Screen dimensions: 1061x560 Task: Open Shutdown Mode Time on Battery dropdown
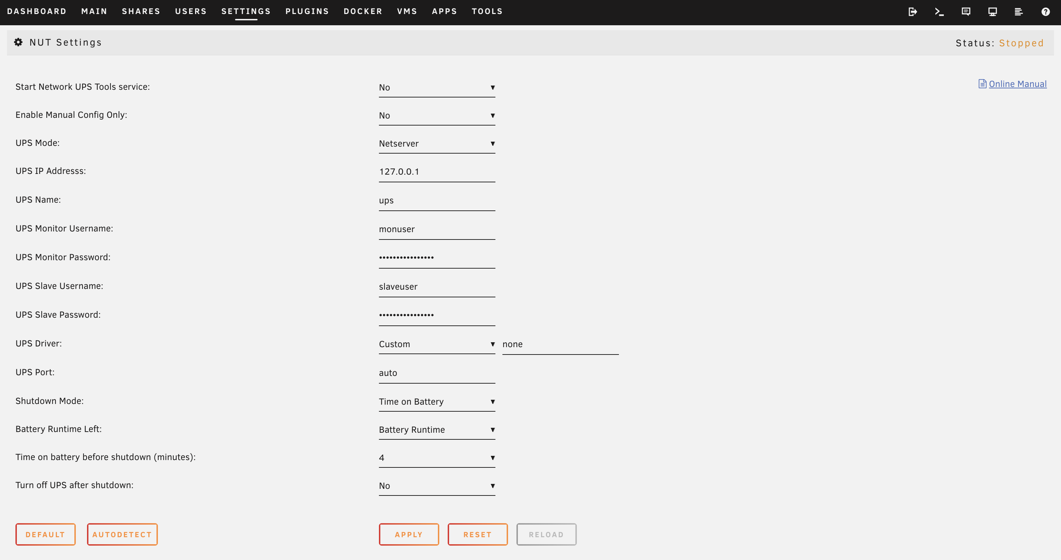point(437,402)
